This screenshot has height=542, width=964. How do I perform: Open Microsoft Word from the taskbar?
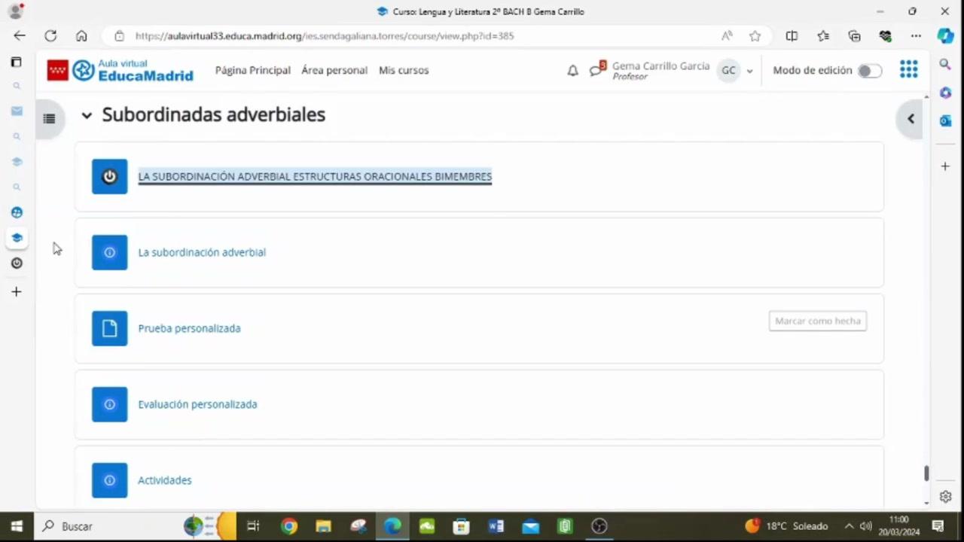pos(496,526)
